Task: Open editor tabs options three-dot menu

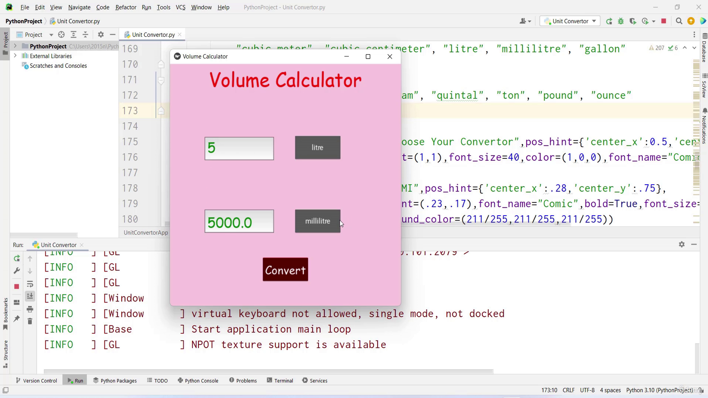Action: click(694, 35)
